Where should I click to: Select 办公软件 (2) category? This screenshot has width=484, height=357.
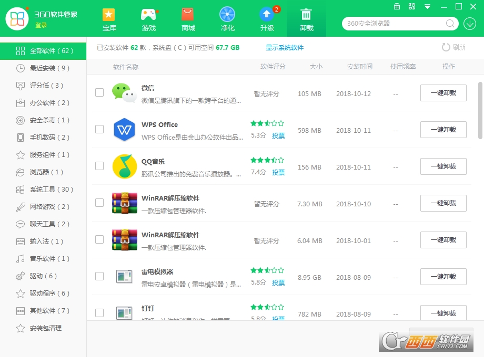coord(43,102)
